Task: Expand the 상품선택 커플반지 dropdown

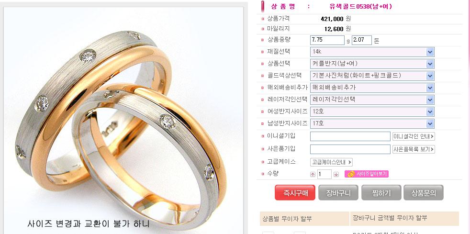Action: (372, 64)
